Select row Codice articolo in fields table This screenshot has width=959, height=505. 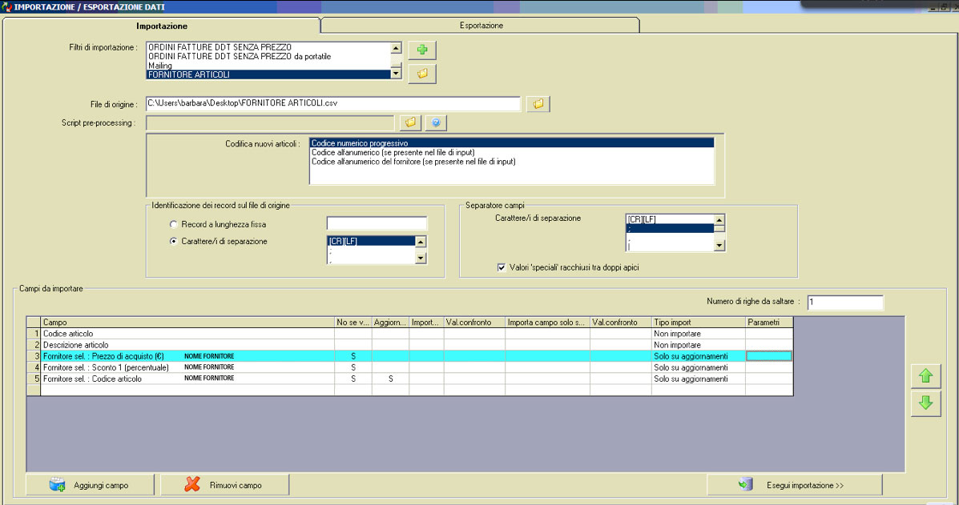click(x=409, y=334)
